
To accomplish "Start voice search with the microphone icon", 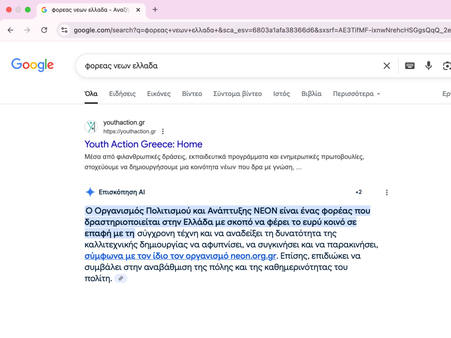I will click(x=428, y=66).
